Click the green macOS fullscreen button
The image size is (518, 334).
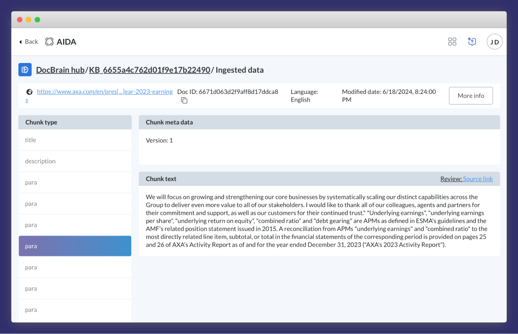tap(37, 20)
